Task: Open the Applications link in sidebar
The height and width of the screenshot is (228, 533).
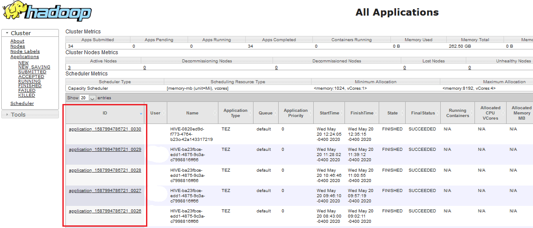Action: tap(25, 57)
